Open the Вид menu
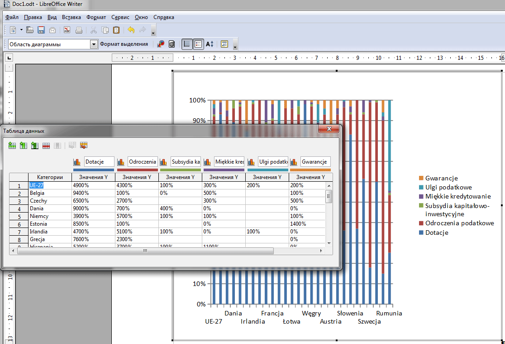The height and width of the screenshot is (344, 505). pyautogui.click(x=52, y=17)
